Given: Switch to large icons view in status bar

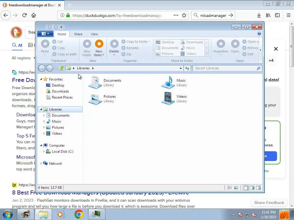Looking at the screenshot, I should pos(236,188).
